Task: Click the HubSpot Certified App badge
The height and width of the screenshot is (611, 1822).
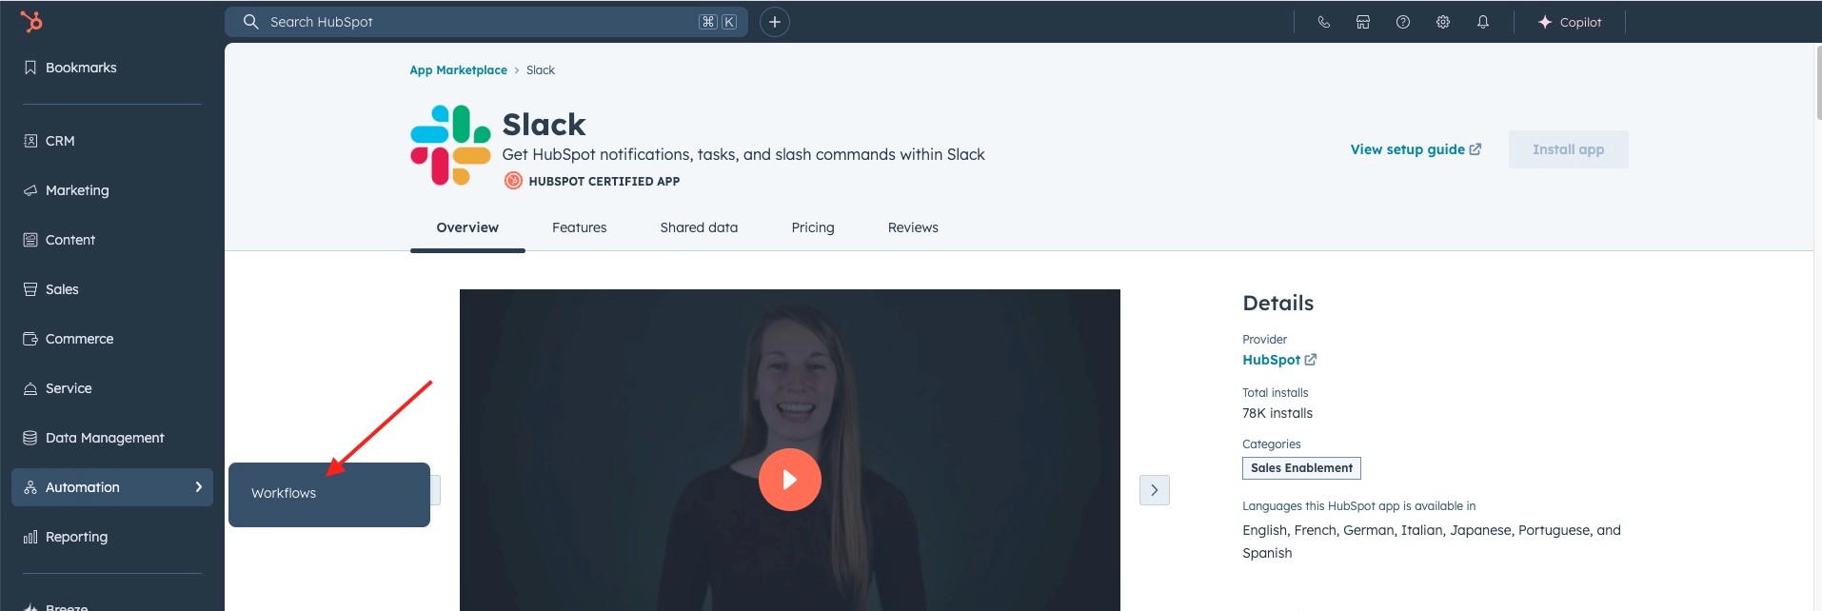Action: click(592, 181)
